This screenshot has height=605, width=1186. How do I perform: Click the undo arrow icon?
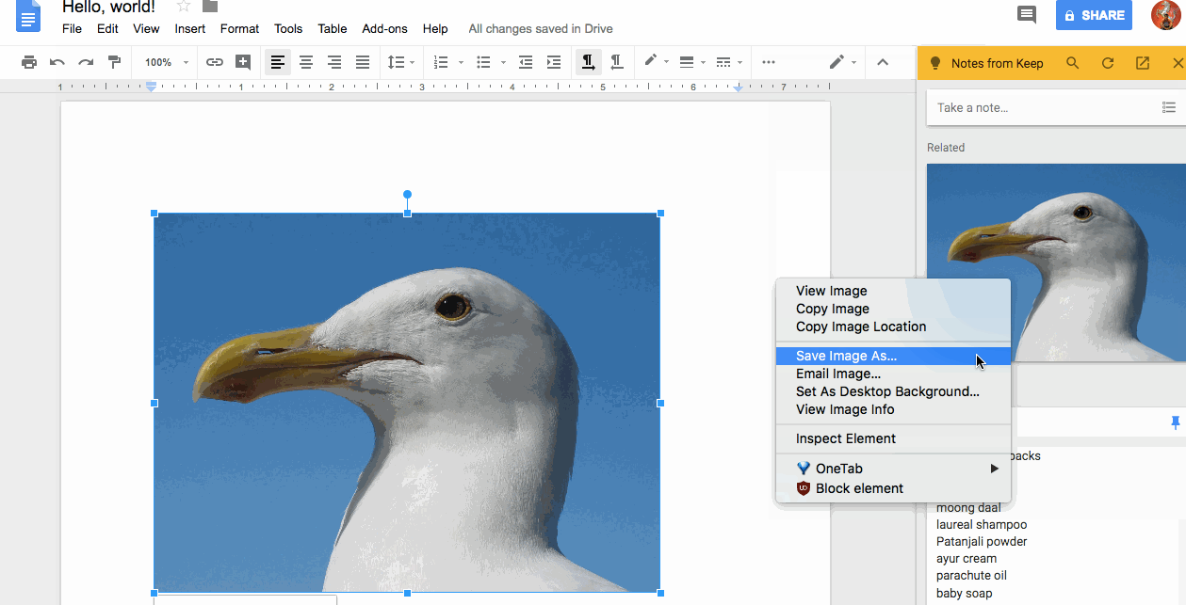[x=57, y=62]
